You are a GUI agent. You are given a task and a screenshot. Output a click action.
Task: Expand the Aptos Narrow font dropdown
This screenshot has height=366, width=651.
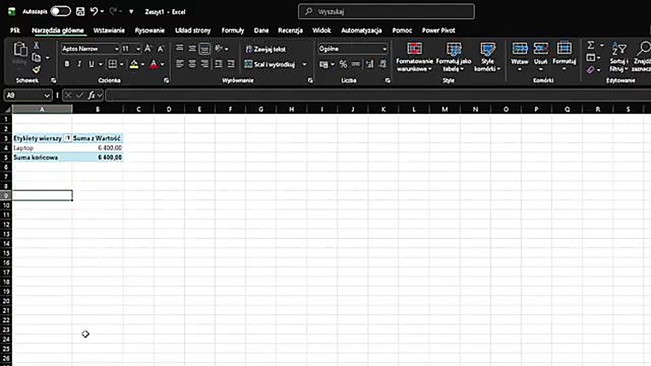coord(116,49)
